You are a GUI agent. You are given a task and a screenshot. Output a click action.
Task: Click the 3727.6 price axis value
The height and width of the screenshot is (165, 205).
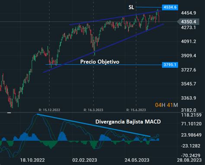coord(189,70)
